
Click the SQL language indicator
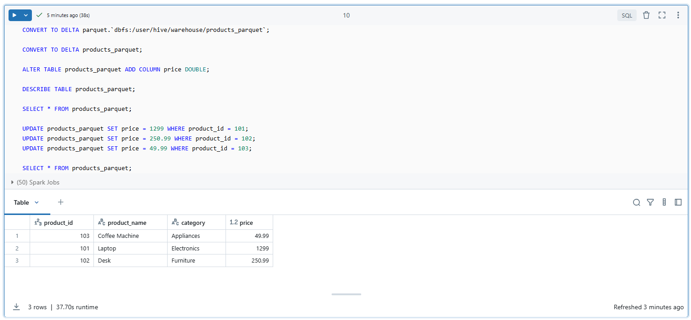(627, 15)
